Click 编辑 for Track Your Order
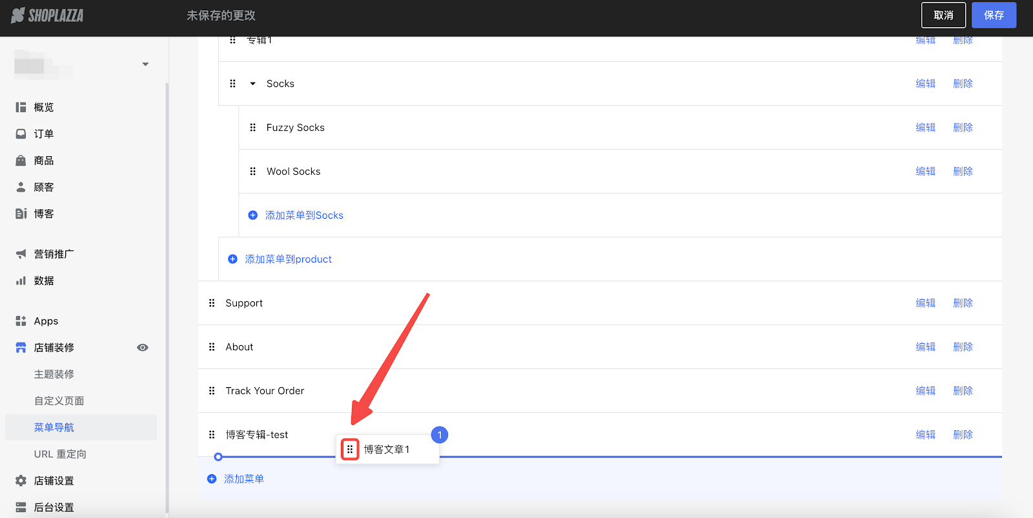Screen dimensions: 1033x518 (x=925, y=390)
